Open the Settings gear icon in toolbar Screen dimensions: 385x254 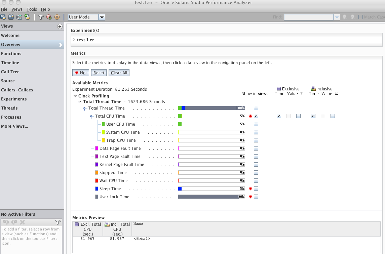57,17
